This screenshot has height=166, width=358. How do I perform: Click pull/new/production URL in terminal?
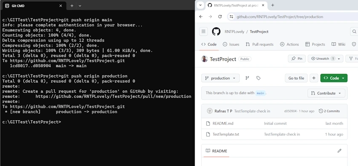pos(113,96)
